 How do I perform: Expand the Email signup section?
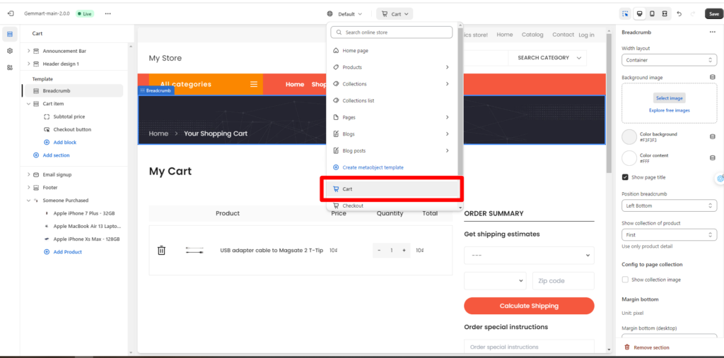click(28, 174)
